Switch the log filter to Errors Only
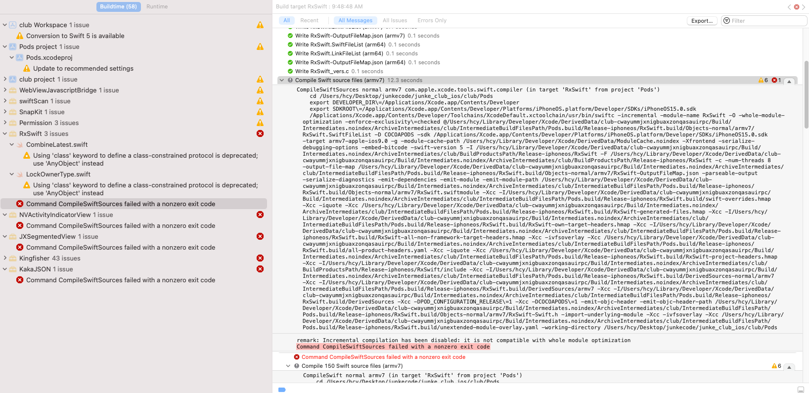The width and height of the screenshot is (809, 393). click(x=432, y=20)
